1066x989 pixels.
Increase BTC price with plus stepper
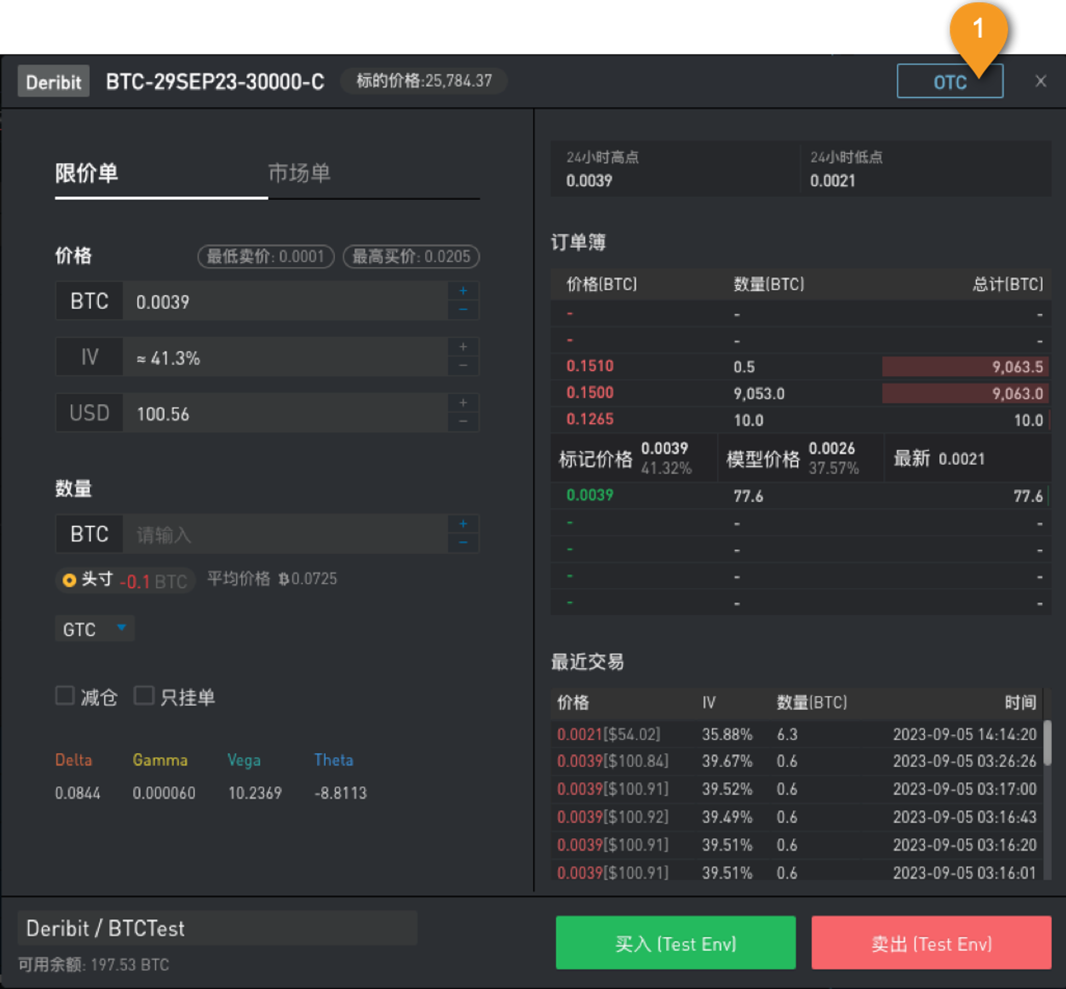coord(463,291)
